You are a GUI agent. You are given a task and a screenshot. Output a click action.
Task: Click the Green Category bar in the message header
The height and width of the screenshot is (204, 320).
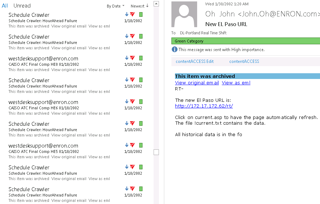(246, 41)
